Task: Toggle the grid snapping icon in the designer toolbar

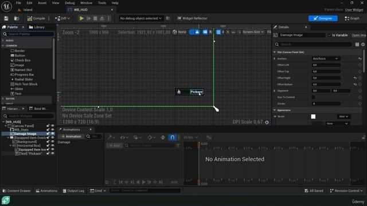Action: 218,32
